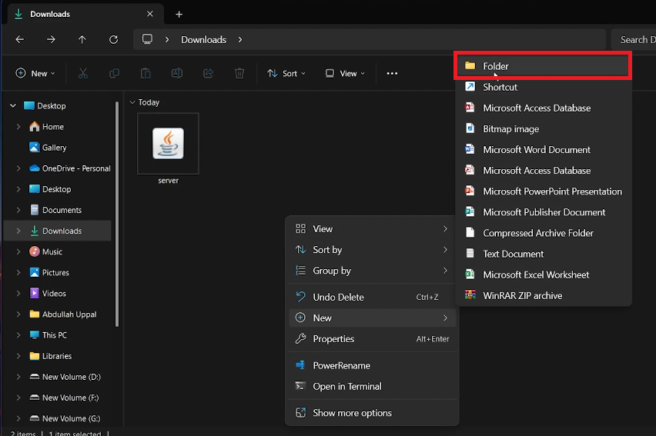
Task: Expand the OneDrive - Personal tree node
Action: [x=18, y=168]
